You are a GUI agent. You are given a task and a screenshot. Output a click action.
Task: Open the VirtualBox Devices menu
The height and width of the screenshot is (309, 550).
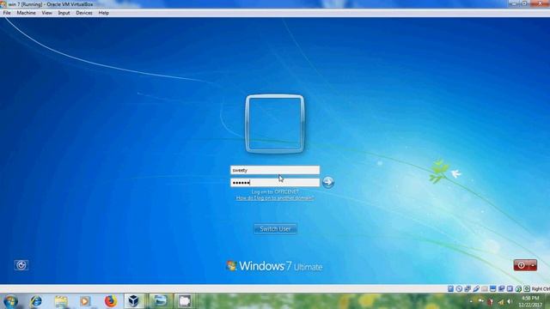[84, 13]
